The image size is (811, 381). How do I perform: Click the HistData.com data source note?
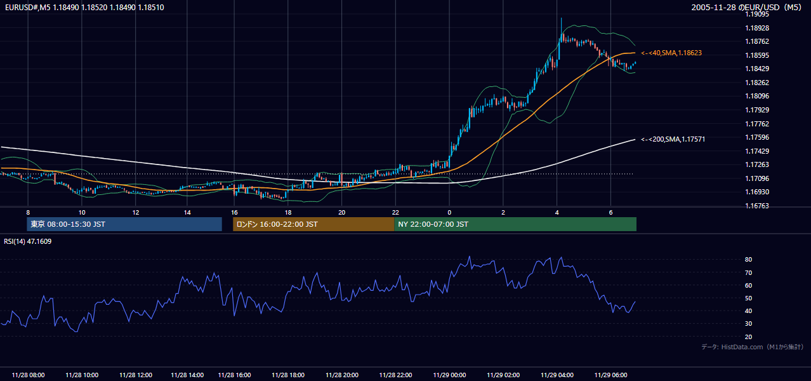[x=753, y=347]
